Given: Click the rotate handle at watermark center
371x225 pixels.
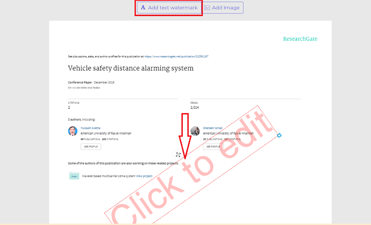Looking at the screenshot, I should click(x=179, y=154).
